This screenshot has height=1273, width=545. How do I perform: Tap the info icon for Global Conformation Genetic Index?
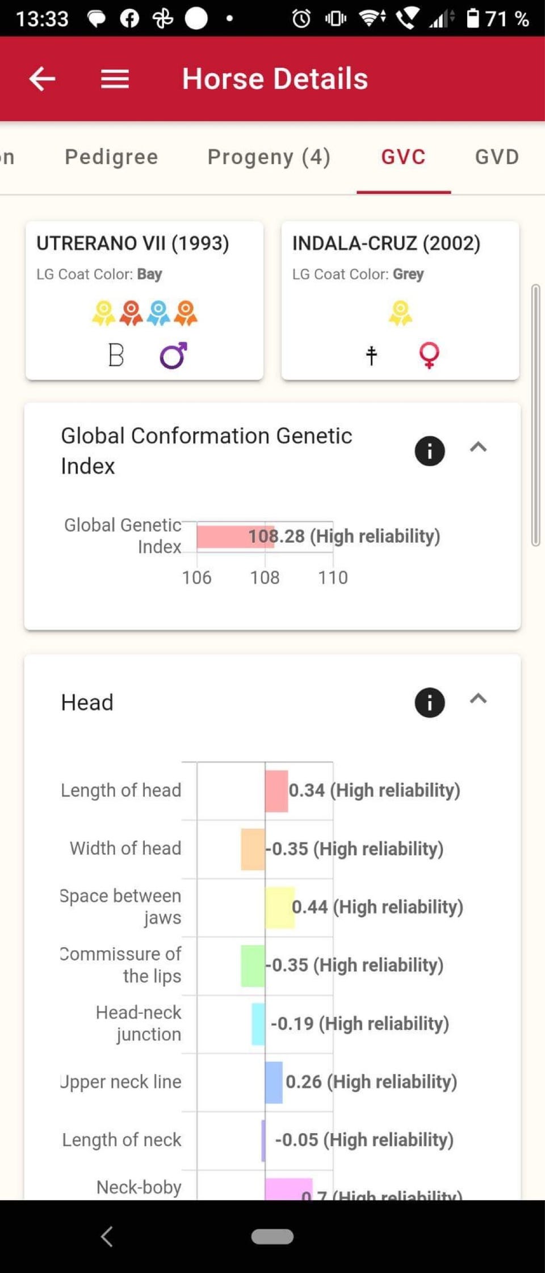[429, 451]
